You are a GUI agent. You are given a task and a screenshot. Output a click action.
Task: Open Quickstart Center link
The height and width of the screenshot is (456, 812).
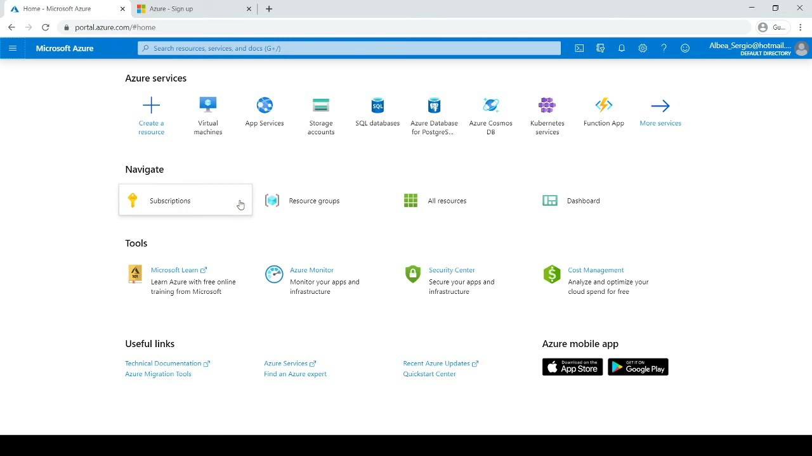click(429, 374)
